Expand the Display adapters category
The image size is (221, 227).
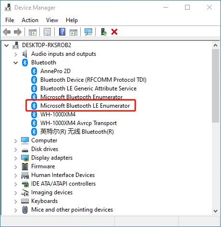click(x=15, y=158)
